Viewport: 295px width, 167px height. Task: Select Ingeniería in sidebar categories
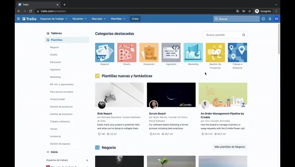point(55,69)
